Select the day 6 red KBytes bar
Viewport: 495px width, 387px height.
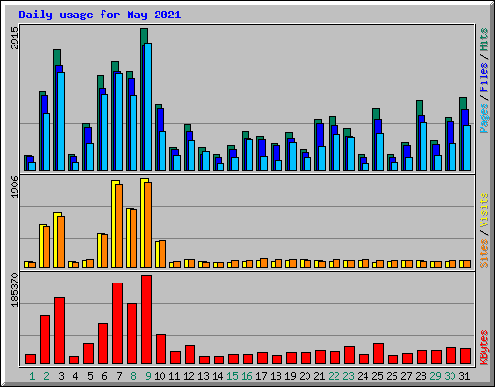click(x=102, y=343)
